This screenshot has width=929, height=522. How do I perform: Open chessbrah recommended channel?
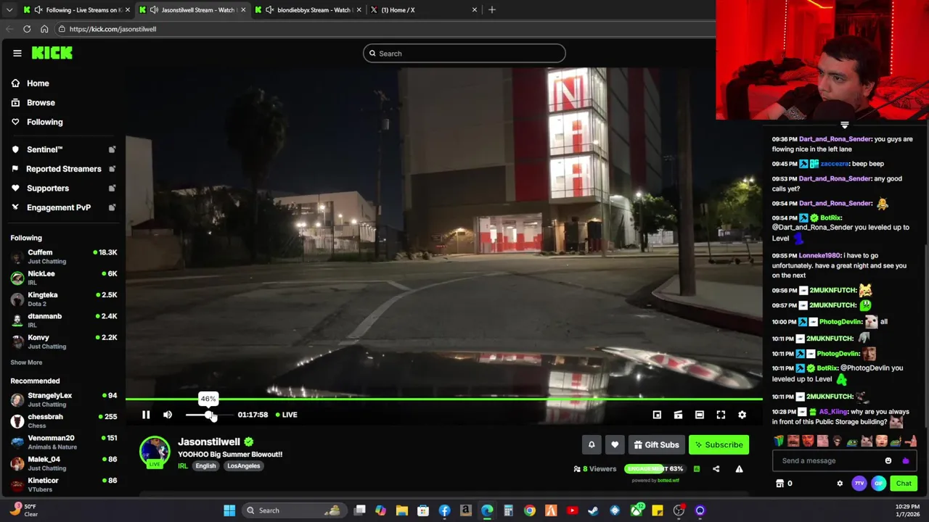coord(63,420)
